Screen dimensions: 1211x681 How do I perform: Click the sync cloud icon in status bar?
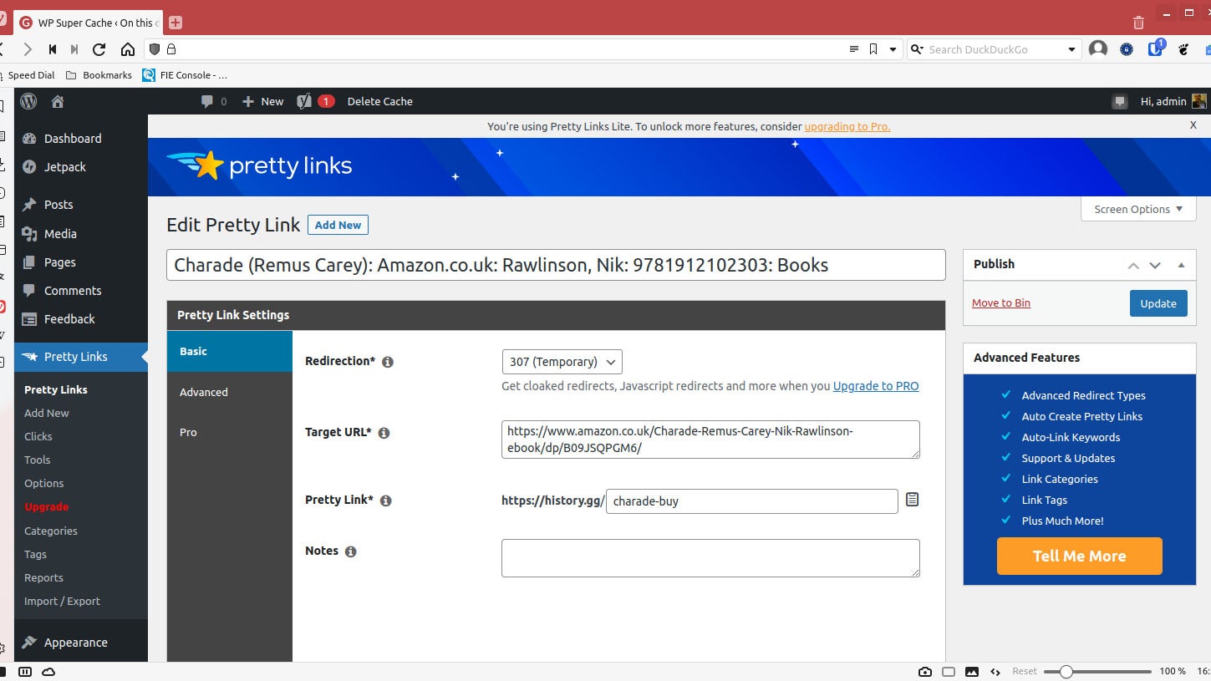48,672
